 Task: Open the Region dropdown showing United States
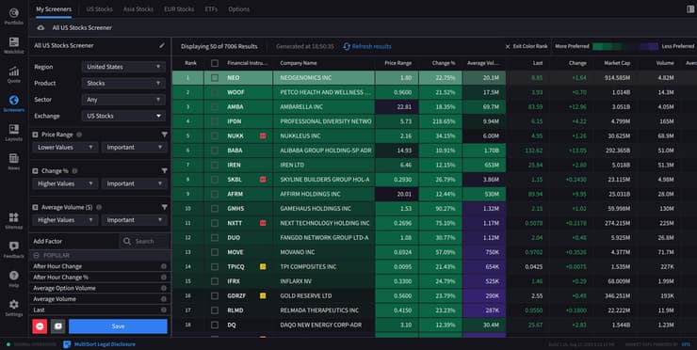tap(123, 67)
